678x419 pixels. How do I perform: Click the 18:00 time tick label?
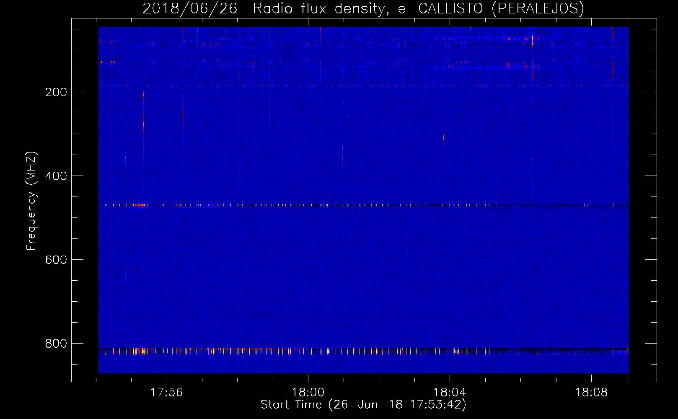[308, 393]
